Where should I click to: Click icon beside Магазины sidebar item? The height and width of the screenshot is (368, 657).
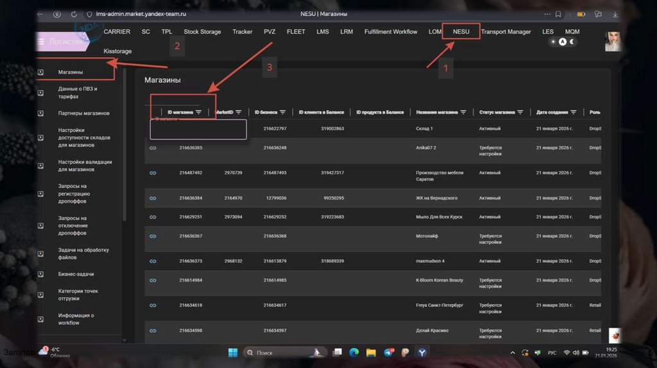tap(40, 72)
